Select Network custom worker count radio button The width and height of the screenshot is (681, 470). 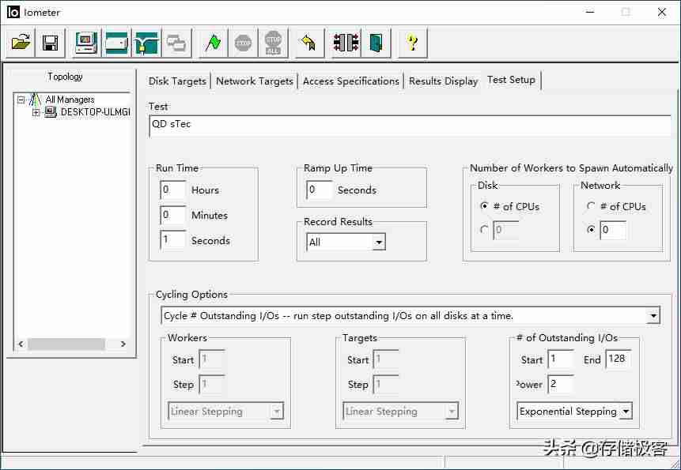(591, 229)
